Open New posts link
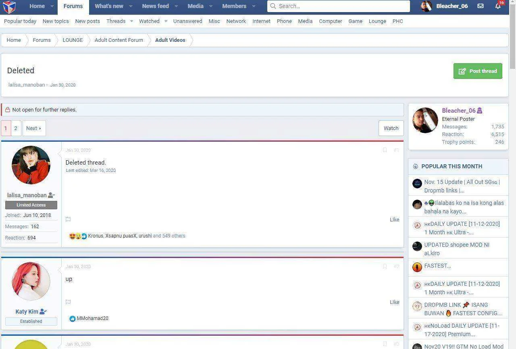Image resolution: width=516 pixels, height=349 pixels. [x=87, y=21]
